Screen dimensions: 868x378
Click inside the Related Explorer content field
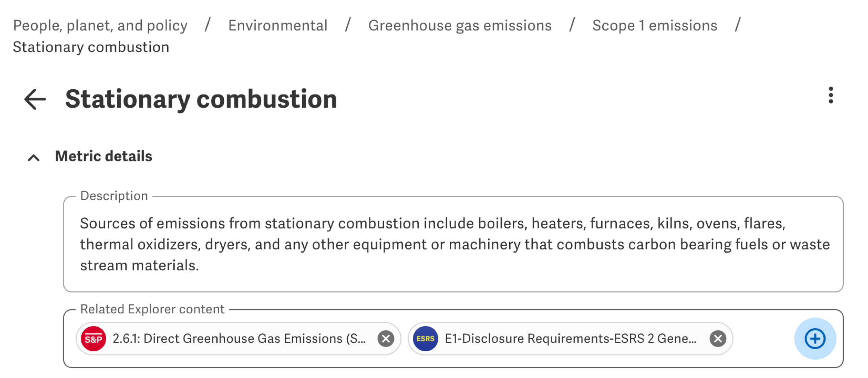point(763,338)
